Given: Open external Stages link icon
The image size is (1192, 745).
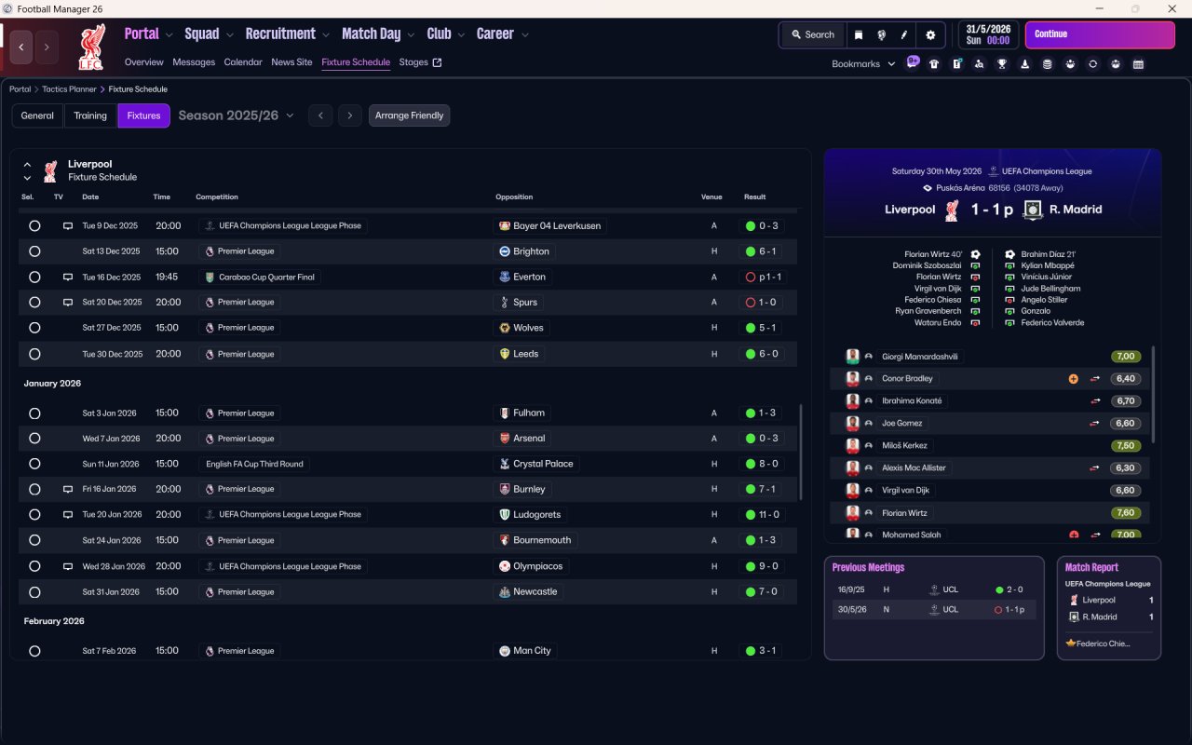Looking at the screenshot, I should (438, 62).
